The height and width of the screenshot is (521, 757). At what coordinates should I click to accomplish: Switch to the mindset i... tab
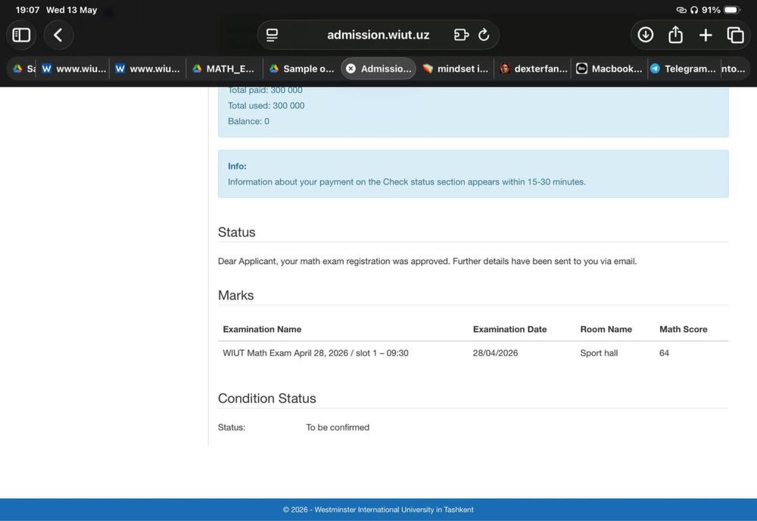click(455, 69)
